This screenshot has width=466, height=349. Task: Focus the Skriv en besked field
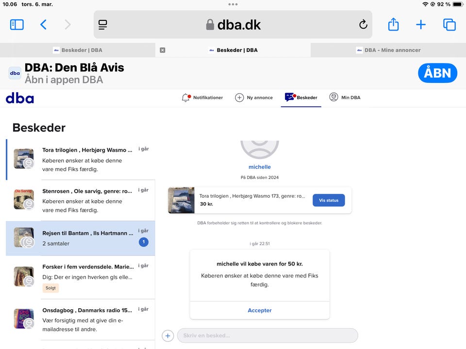click(x=267, y=335)
